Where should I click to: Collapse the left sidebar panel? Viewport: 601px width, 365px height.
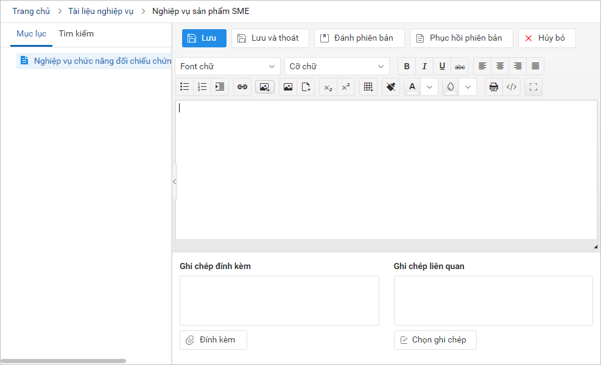click(x=174, y=182)
